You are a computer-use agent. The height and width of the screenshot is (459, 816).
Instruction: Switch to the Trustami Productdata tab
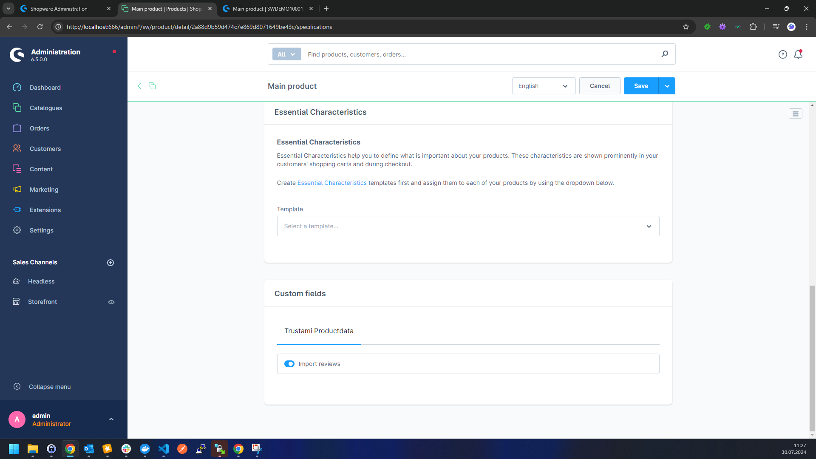(x=319, y=331)
